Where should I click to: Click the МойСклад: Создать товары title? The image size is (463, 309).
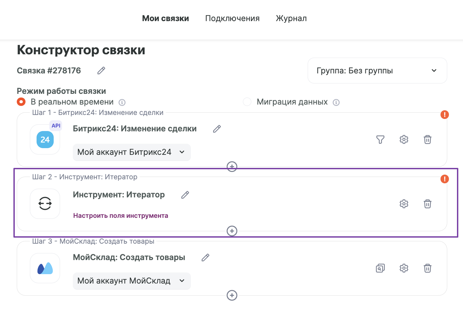129,257
